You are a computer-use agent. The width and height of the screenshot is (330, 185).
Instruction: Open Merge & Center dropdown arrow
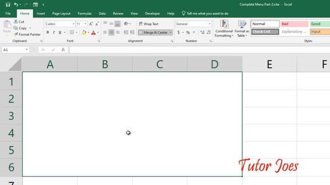point(171,32)
